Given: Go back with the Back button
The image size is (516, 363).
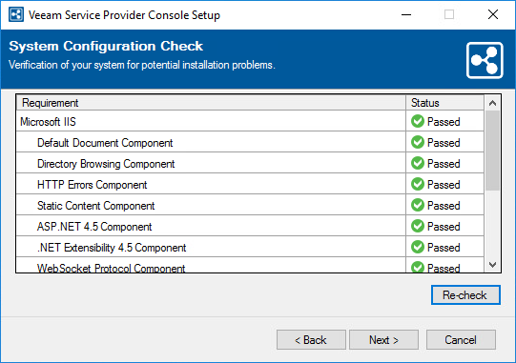Looking at the screenshot, I should tap(311, 339).
